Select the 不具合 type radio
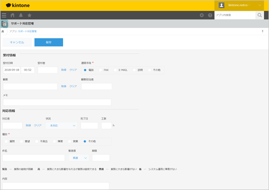Image resolution: width=269 pixels, height=190 pixels. [x=37, y=142]
